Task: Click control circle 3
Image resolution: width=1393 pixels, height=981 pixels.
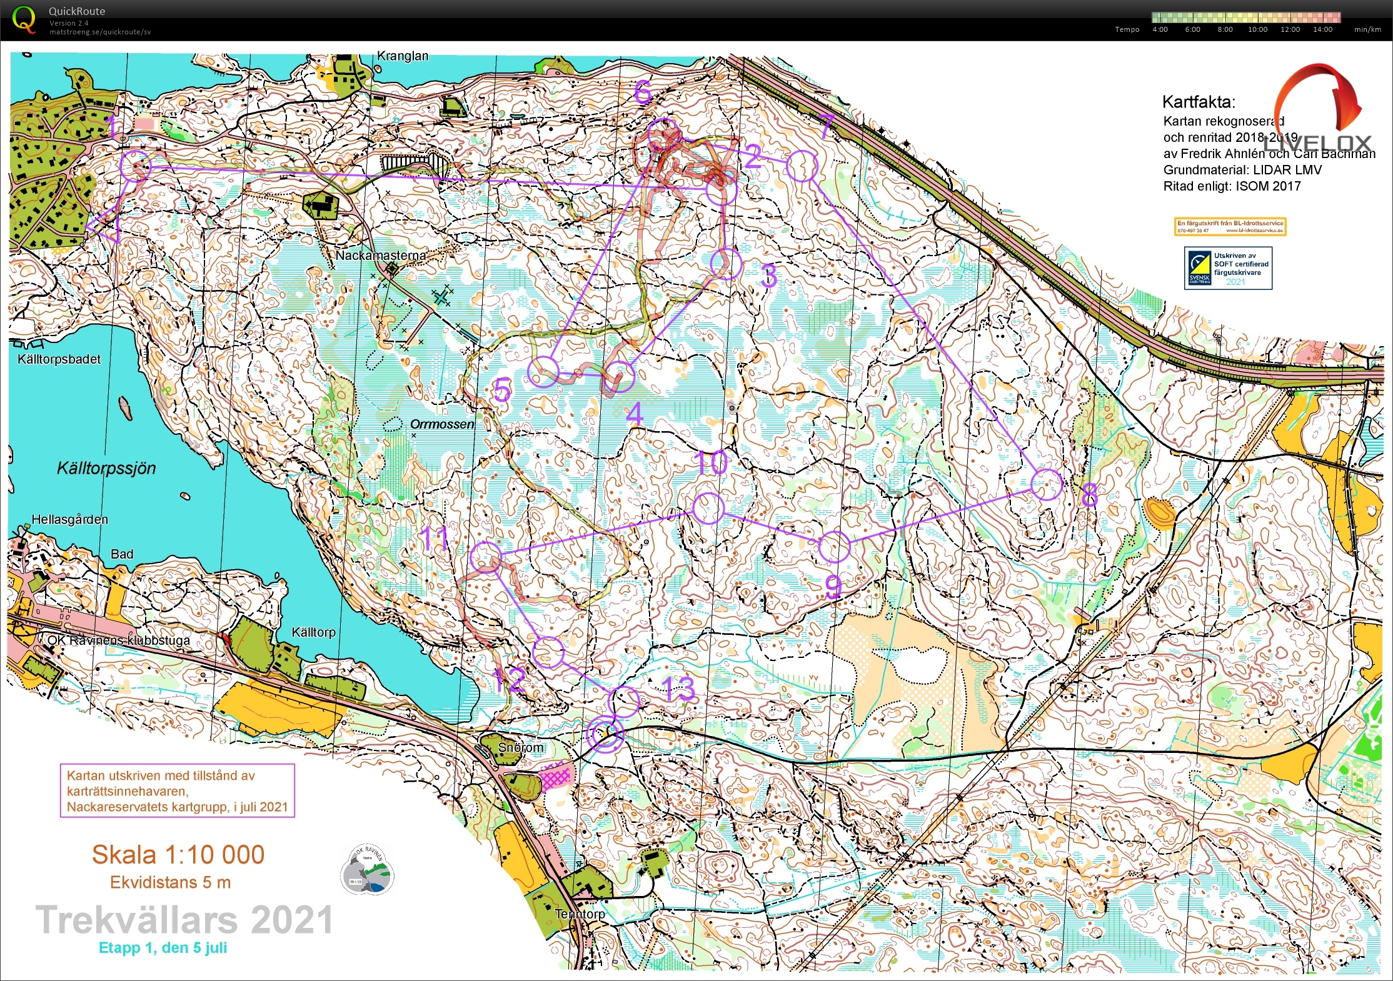Action: coord(727,263)
